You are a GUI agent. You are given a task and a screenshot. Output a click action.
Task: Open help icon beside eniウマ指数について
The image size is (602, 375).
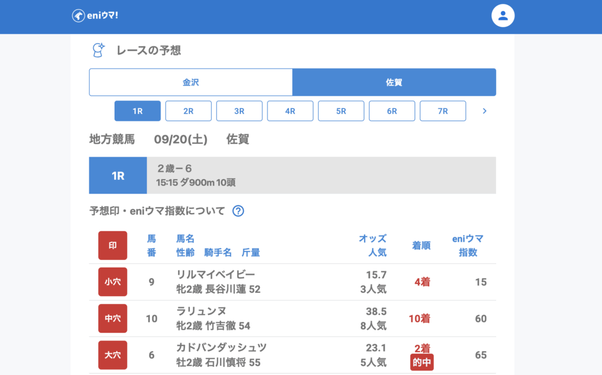point(238,211)
